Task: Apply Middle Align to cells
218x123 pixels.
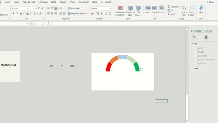Action: (52, 8)
